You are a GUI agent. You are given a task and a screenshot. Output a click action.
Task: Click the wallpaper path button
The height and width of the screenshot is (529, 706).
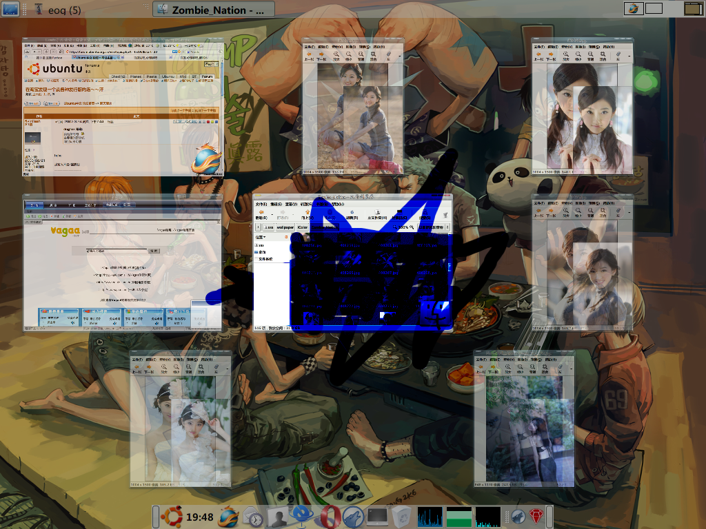(285, 227)
